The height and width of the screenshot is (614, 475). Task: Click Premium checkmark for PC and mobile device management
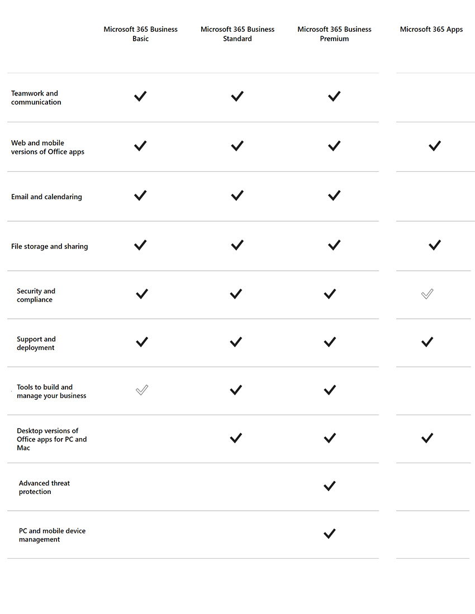pyautogui.click(x=330, y=534)
